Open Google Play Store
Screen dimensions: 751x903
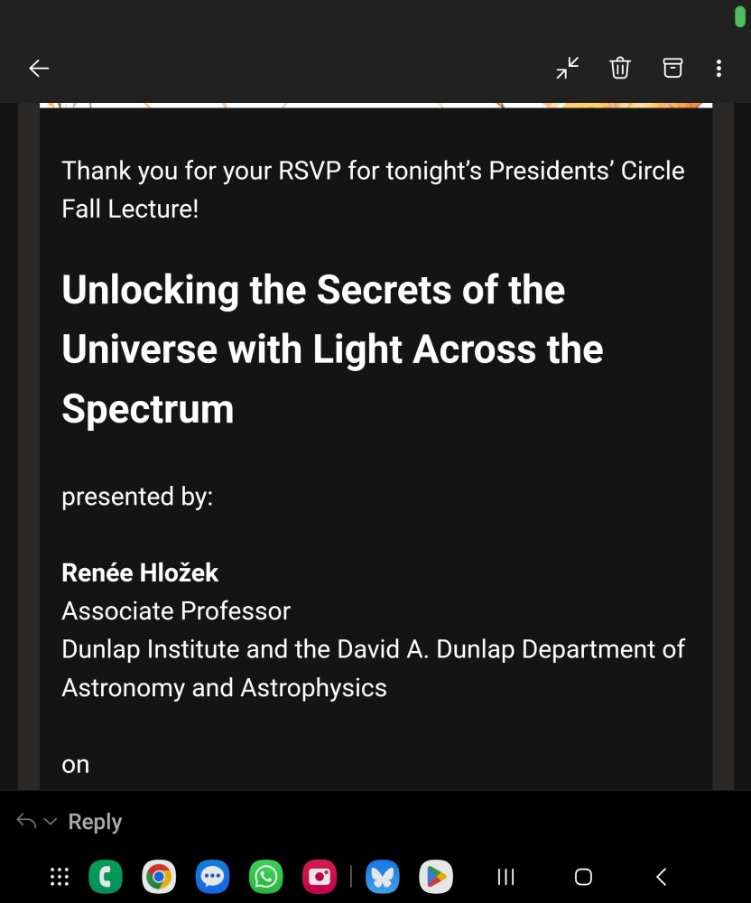tap(436, 877)
